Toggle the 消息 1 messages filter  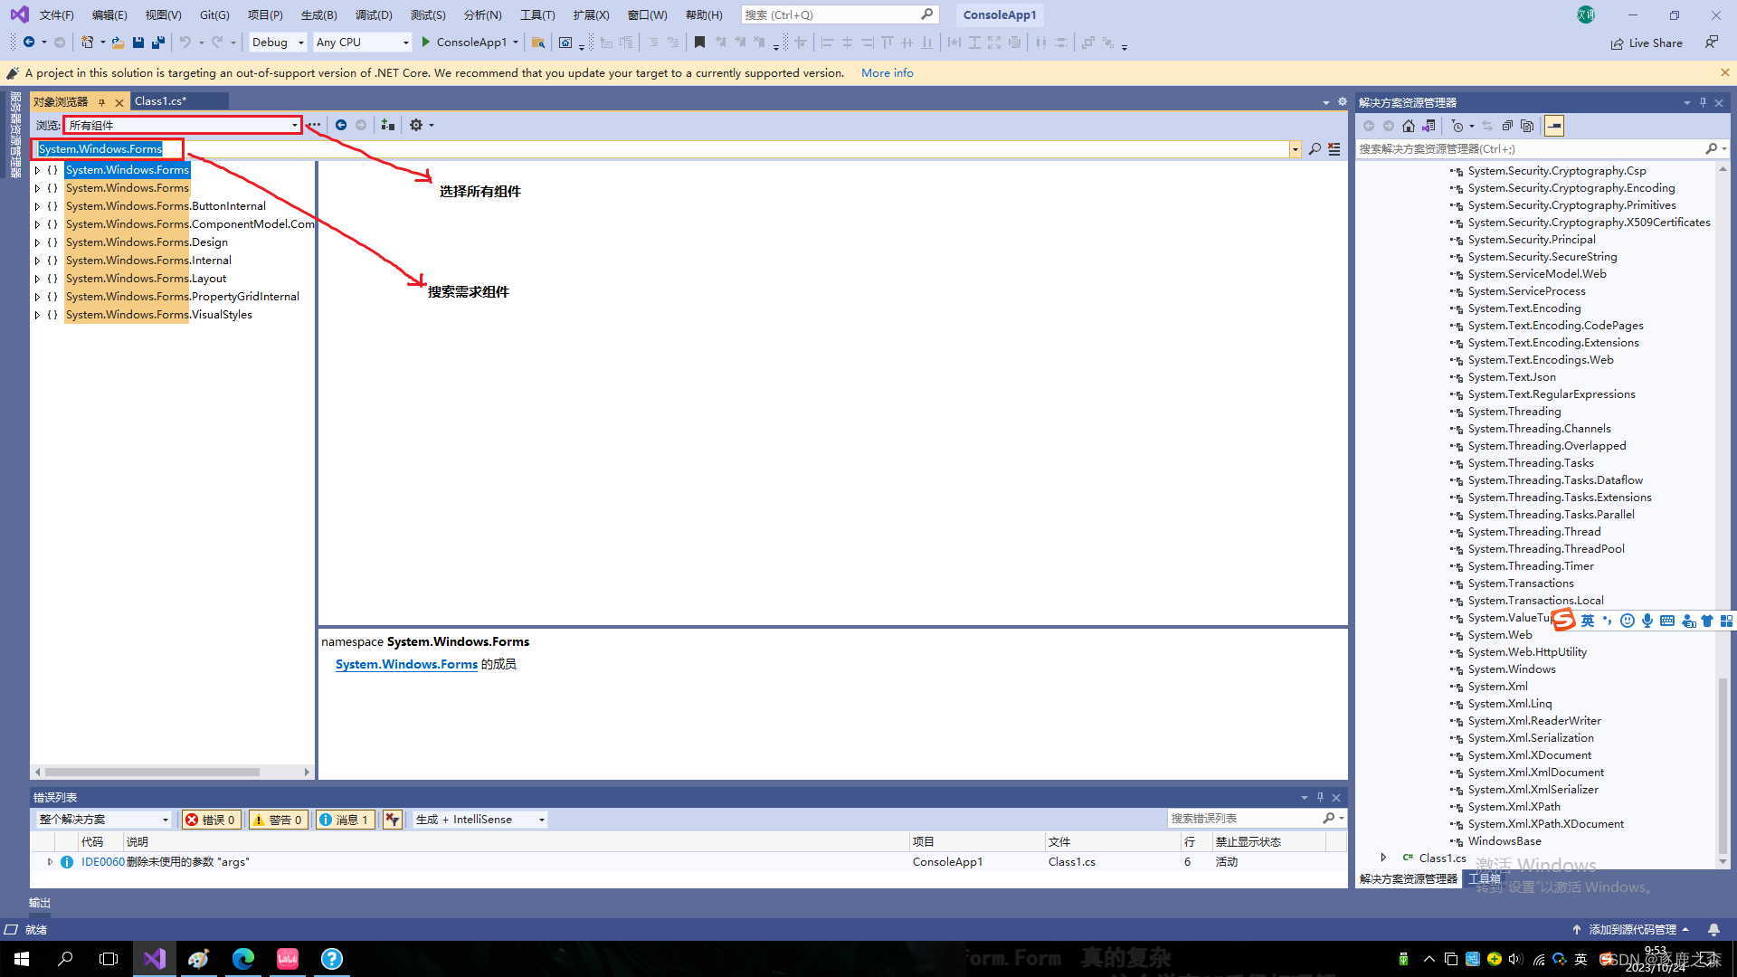pyautogui.click(x=345, y=820)
